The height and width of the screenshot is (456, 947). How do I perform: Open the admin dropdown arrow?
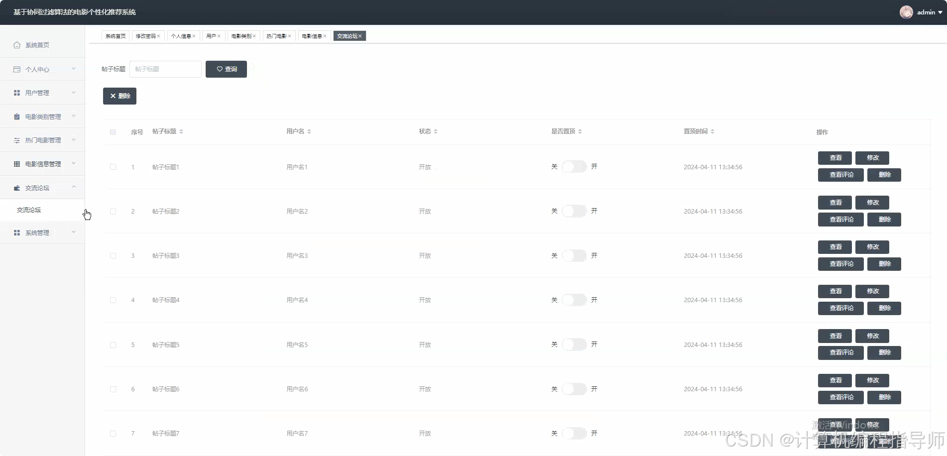pos(940,12)
